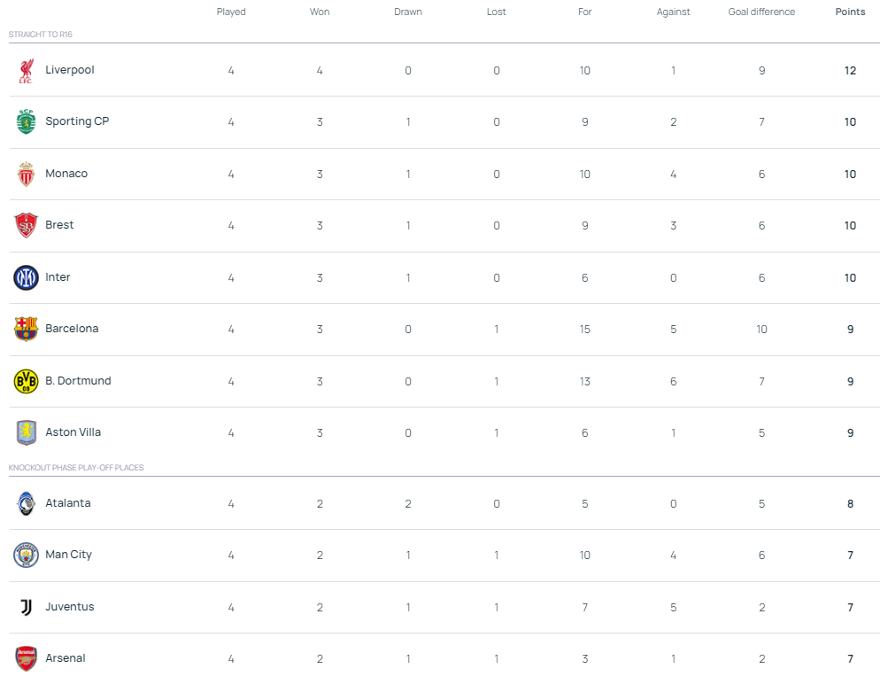Click the B. Dortmund club crest
The width and height of the screenshot is (880, 684).
point(26,382)
